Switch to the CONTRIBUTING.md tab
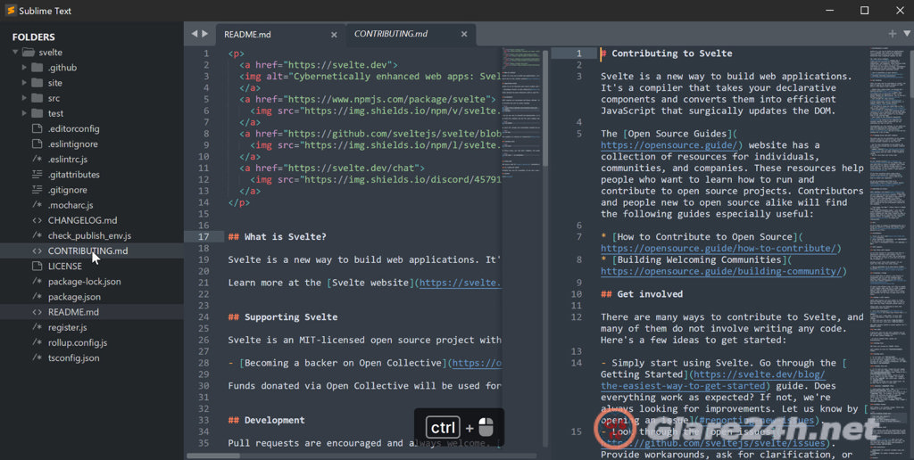Viewport: 914px width, 460px height. point(391,34)
